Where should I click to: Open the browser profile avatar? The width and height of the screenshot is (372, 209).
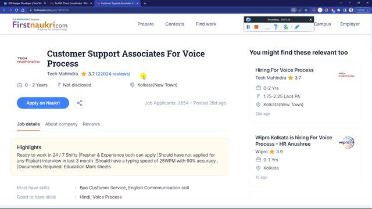(x=351, y=10)
